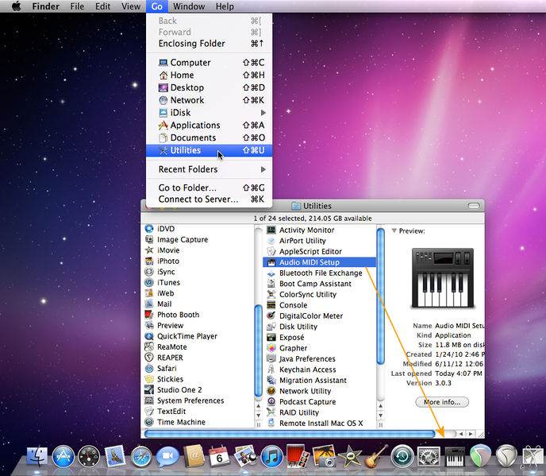Select Studio One 2 in Applications column

(x=198, y=389)
